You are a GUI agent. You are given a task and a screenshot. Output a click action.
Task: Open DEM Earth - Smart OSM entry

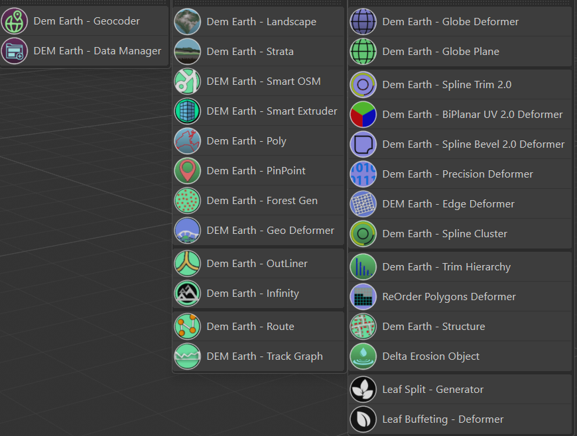coord(259,82)
